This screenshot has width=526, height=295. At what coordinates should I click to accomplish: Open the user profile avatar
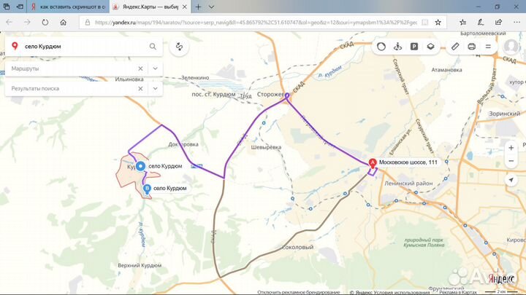[x=511, y=47]
